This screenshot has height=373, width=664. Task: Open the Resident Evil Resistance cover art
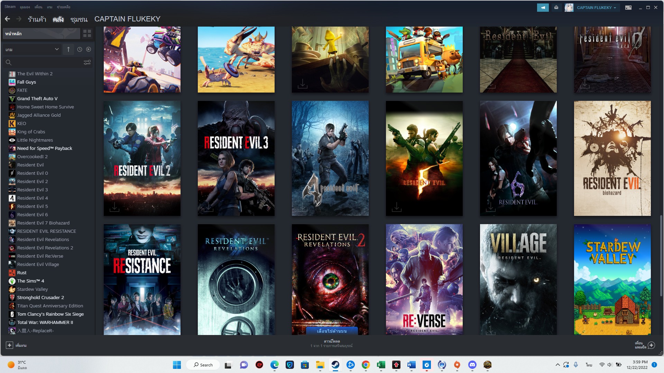(x=142, y=279)
